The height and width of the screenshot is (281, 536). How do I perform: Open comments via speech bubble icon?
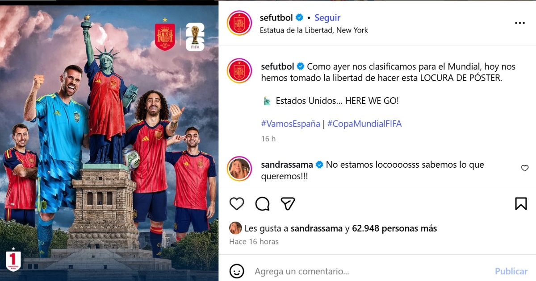click(x=262, y=204)
